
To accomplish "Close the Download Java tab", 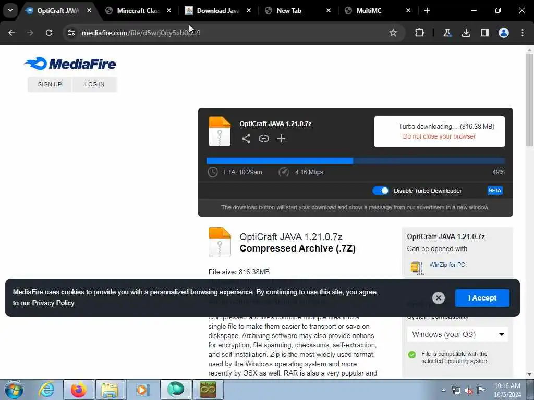I will click(249, 10).
